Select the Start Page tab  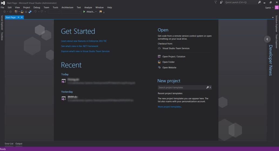click(x=11, y=17)
